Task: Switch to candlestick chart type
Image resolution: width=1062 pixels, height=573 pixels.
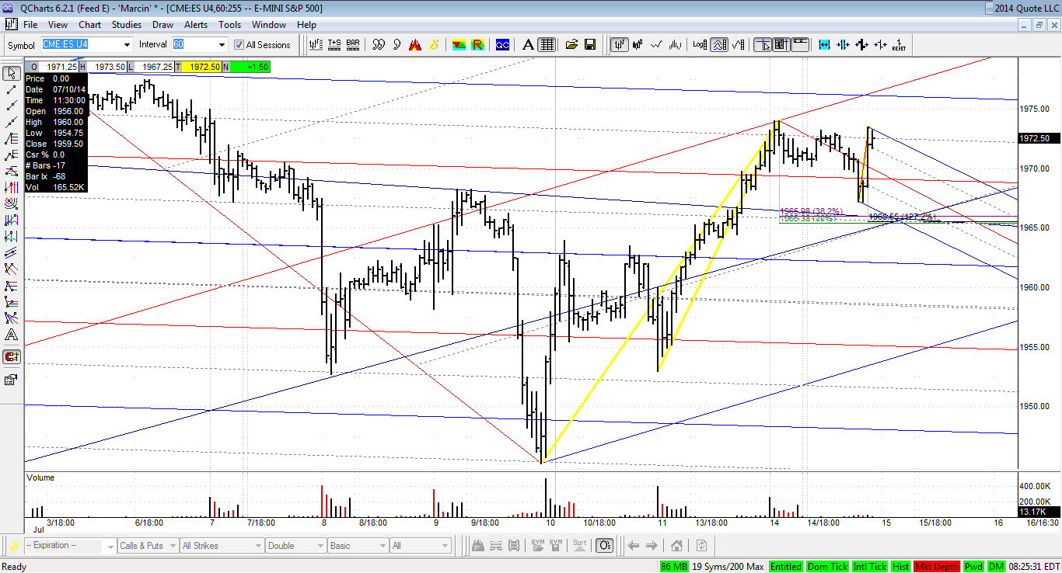Action: coord(639,44)
